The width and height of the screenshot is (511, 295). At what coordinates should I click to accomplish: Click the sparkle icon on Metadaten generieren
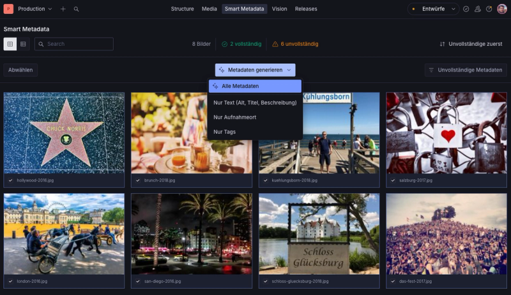click(x=222, y=70)
